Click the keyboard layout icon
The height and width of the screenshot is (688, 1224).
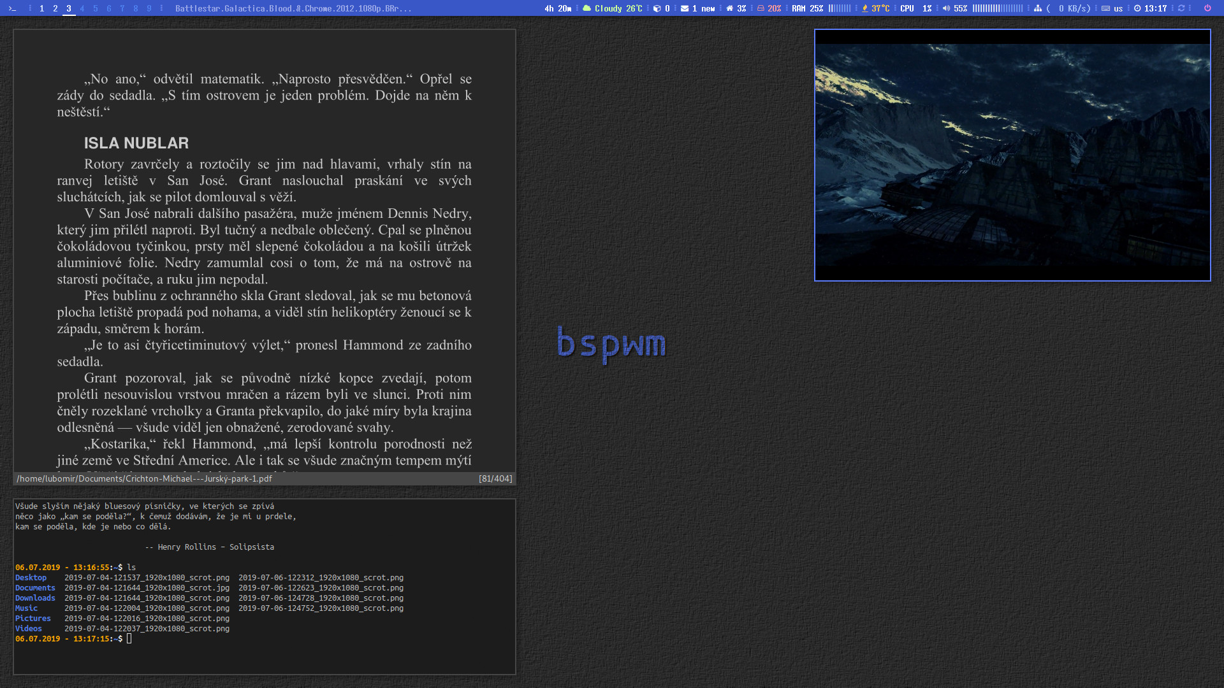(x=1106, y=8)
